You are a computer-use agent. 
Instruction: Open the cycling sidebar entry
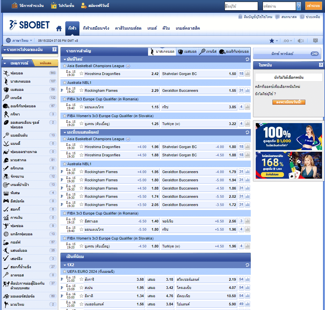(30, 176)
